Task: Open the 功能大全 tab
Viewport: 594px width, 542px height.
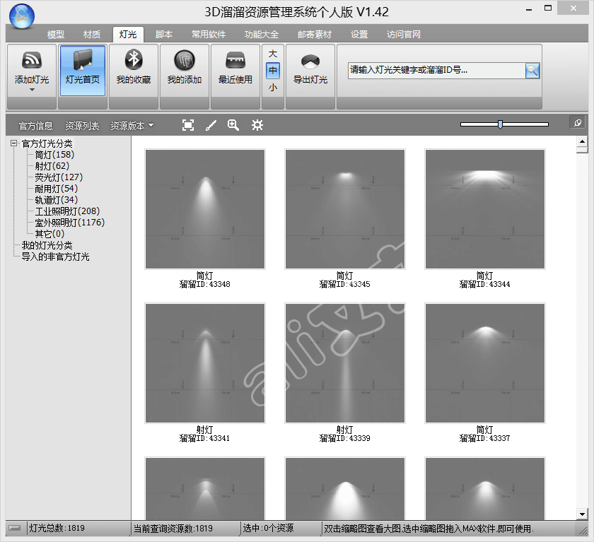Action: coord(262,35)
